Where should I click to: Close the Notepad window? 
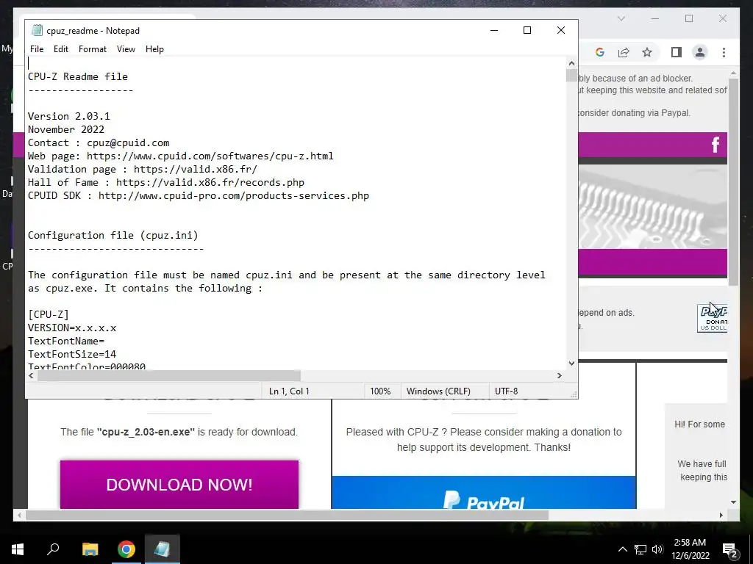[x=560, y=30]
